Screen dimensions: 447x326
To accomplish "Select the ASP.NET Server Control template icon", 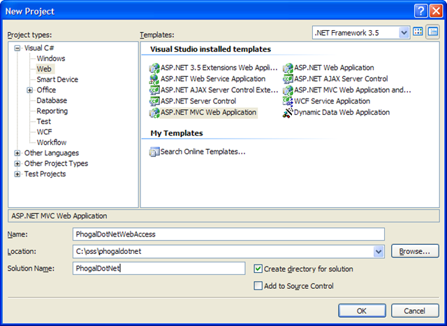I will point(155,101).
